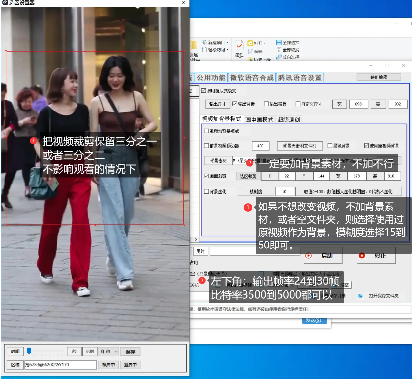Click the 新建项目 icon in Explorer ribbon
This screenshot has width=412, height=379.
204,42
